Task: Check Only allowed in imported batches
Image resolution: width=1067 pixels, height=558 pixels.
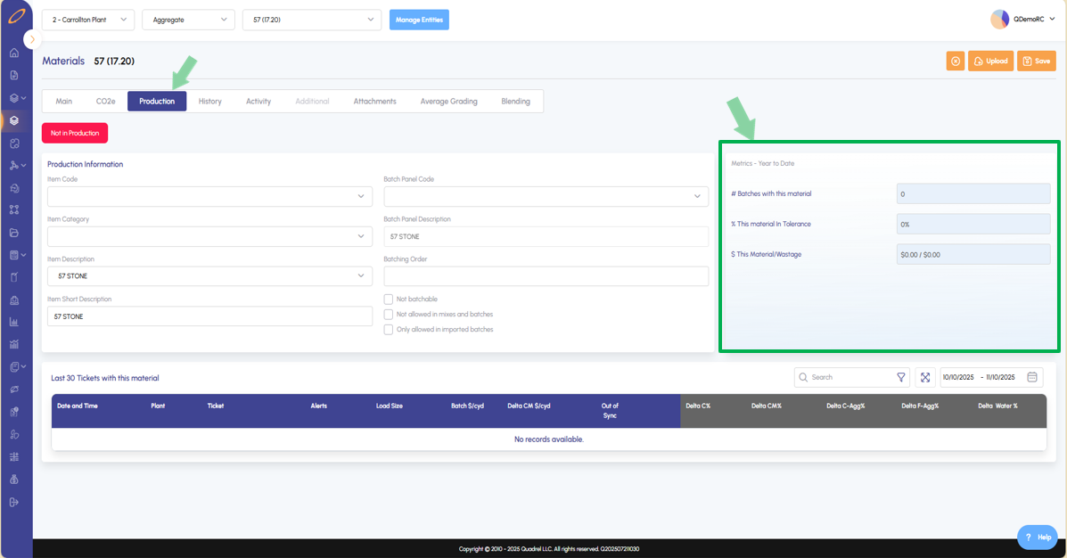Action: [389, 329]
